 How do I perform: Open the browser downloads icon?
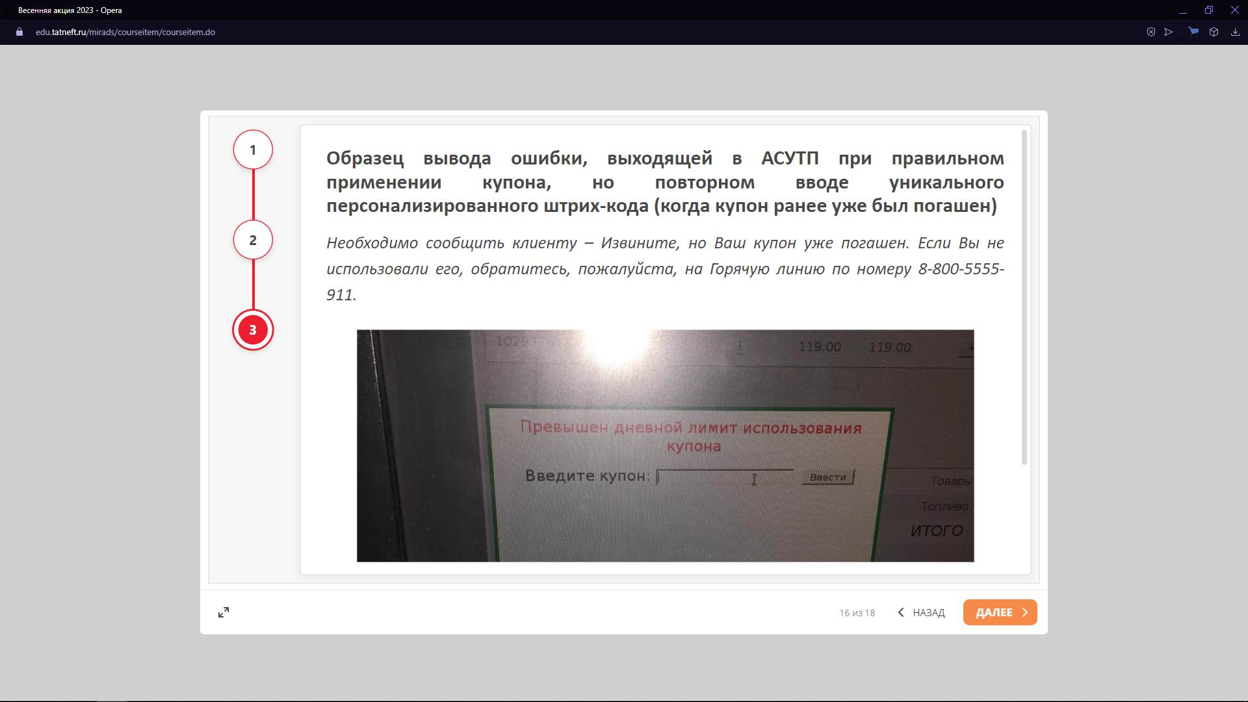(x=1235, y=32)
